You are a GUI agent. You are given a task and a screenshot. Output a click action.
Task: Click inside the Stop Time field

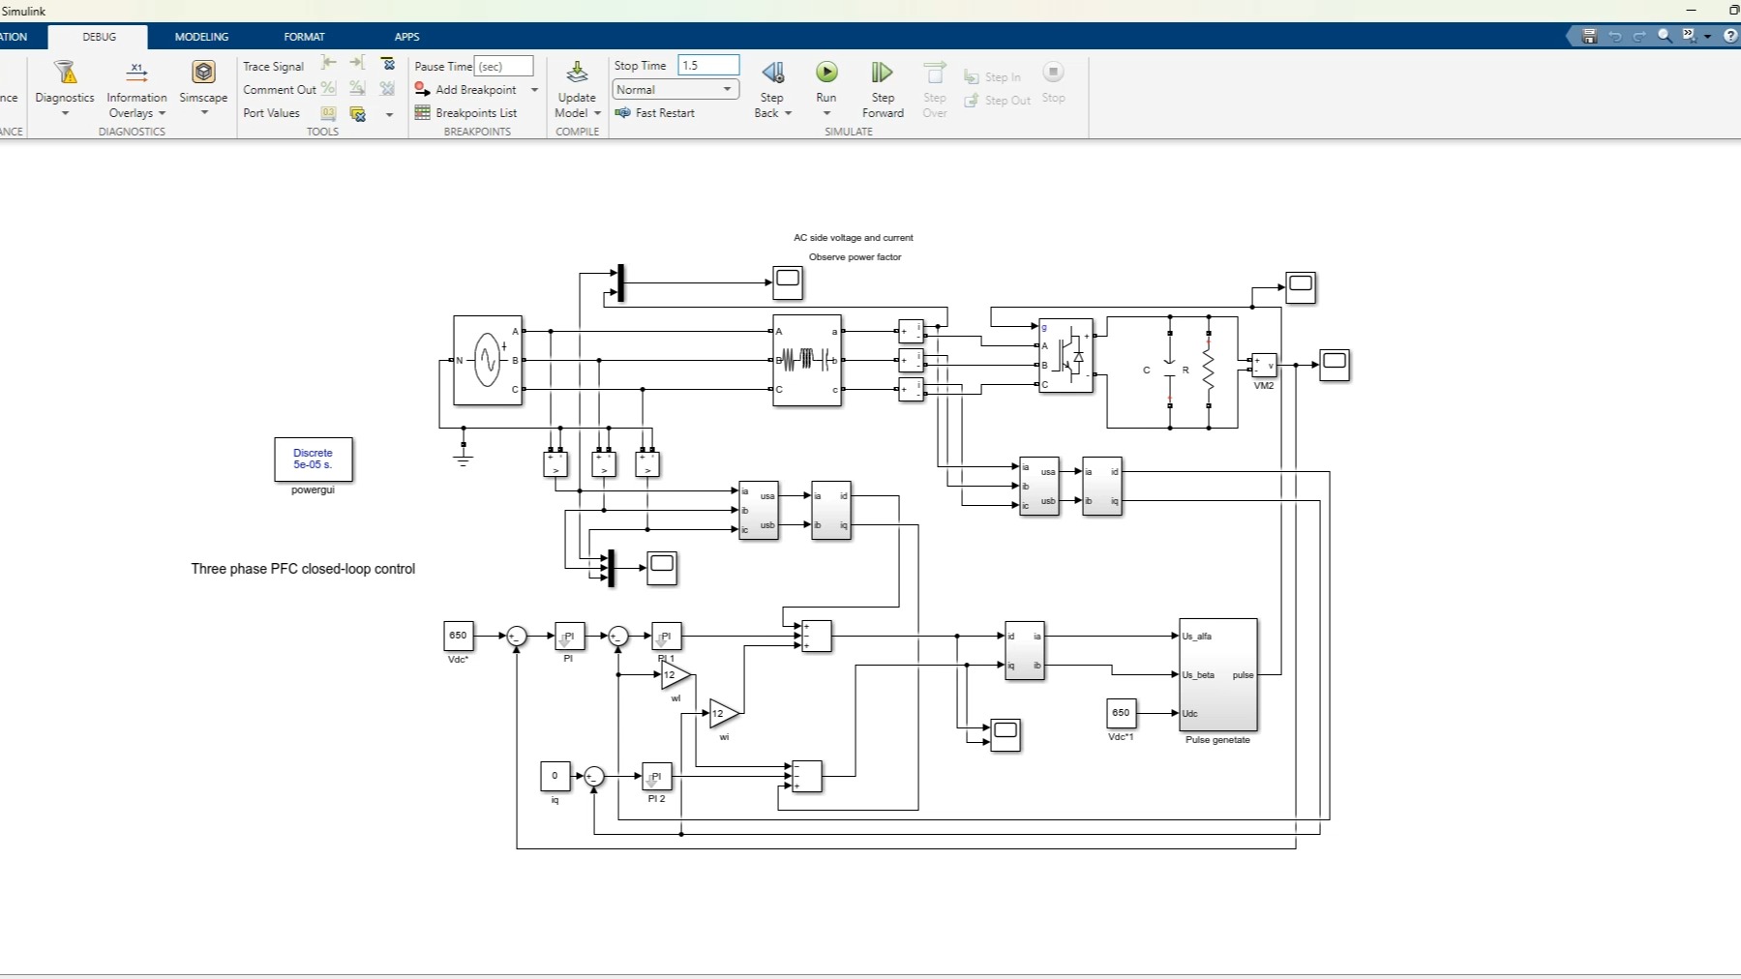tap(707, 65)
